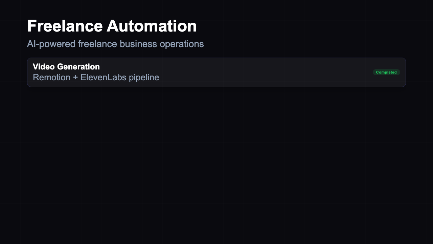
Task: Click the Remotion + ElevenLabs pipeline description
Action: pyautogui.click(x=96, y=77)
